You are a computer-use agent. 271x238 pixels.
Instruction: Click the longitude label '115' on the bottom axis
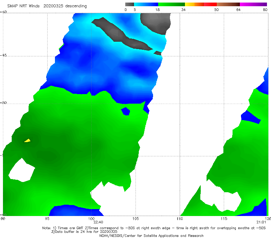[x=224, y=219]
